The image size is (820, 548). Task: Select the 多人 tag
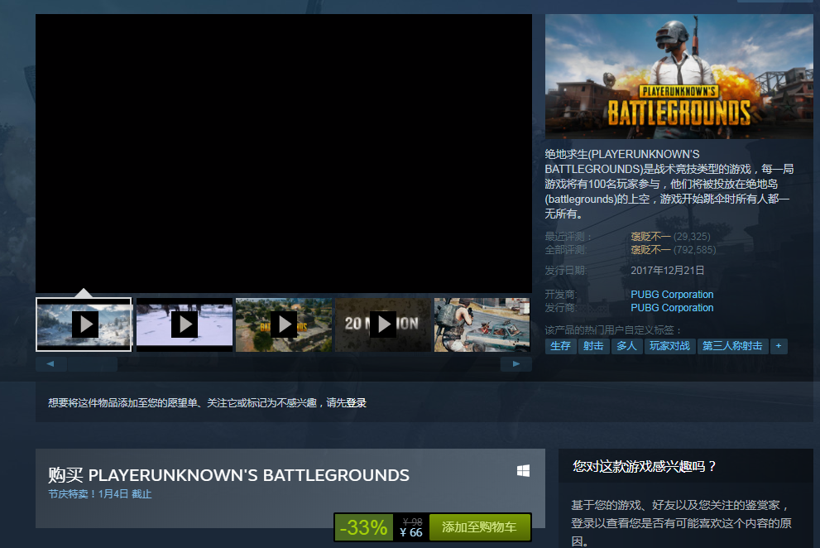click(x=626, y=346)
